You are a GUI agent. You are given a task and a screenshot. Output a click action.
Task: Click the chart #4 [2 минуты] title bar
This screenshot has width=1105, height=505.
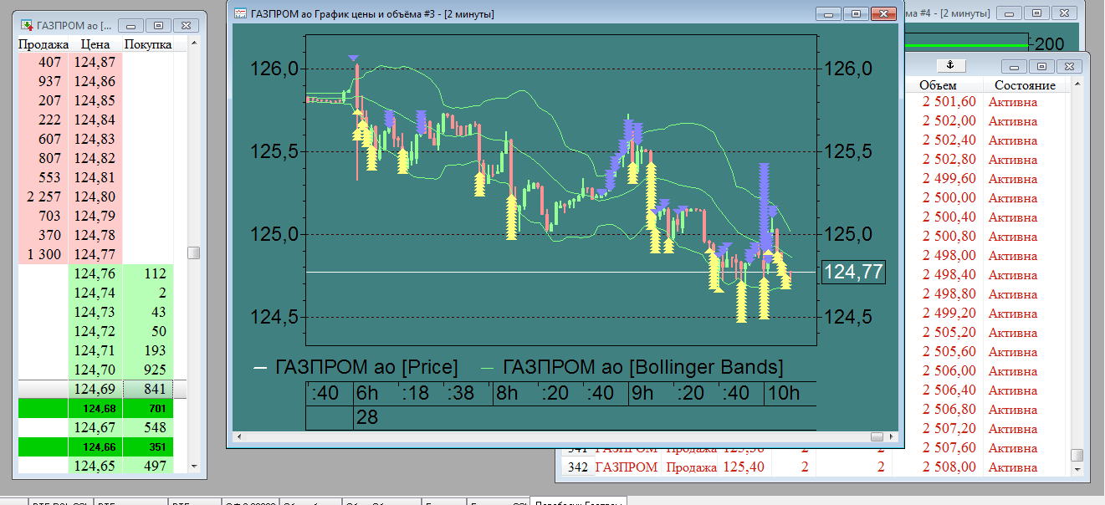[x=948, y=13]
